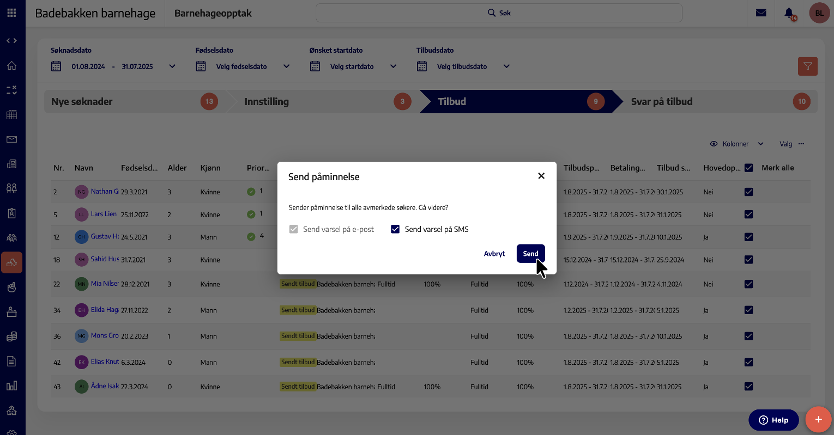Screen dimensions: 834x435
Task: Open the sidebar calendar grid icon
Action: tap(11, 115)
